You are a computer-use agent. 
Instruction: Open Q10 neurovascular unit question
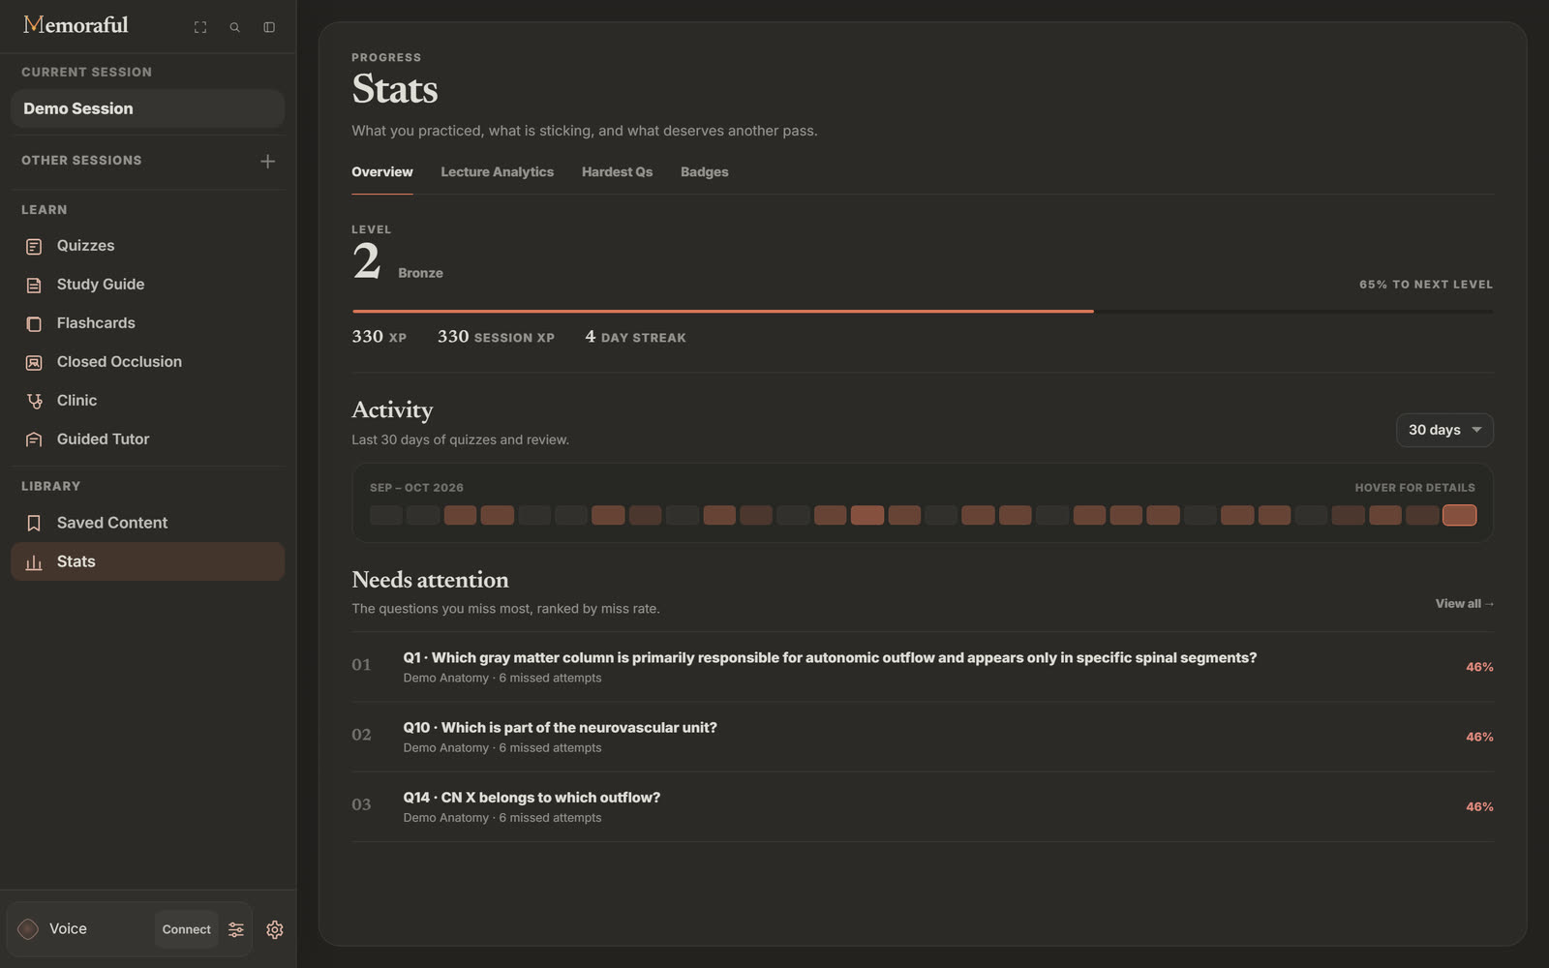pyautogui.click(x=923, y=737)
